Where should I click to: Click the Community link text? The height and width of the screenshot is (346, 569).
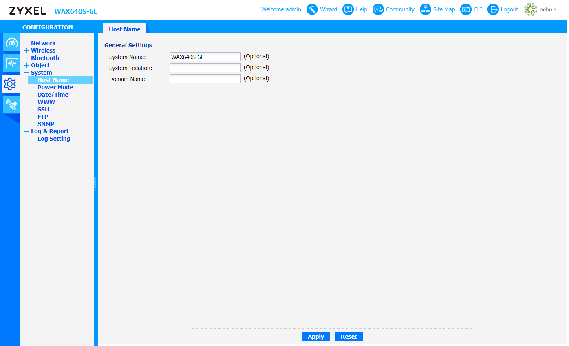(400, 9)
